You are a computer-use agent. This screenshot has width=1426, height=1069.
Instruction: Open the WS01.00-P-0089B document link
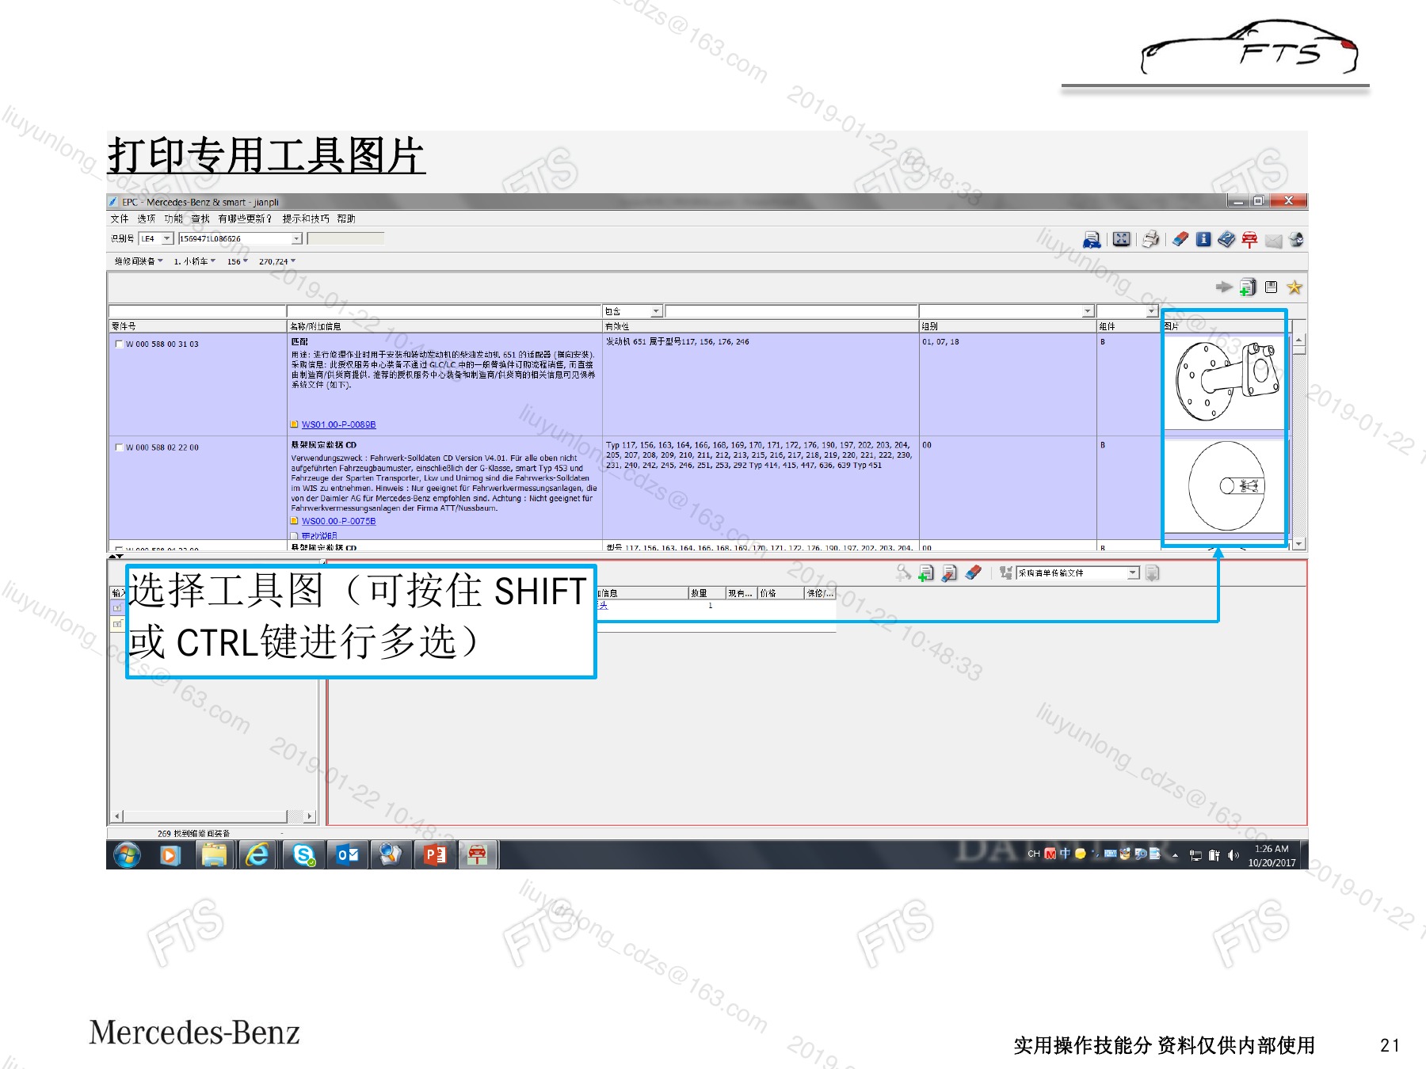click(339, 424)
